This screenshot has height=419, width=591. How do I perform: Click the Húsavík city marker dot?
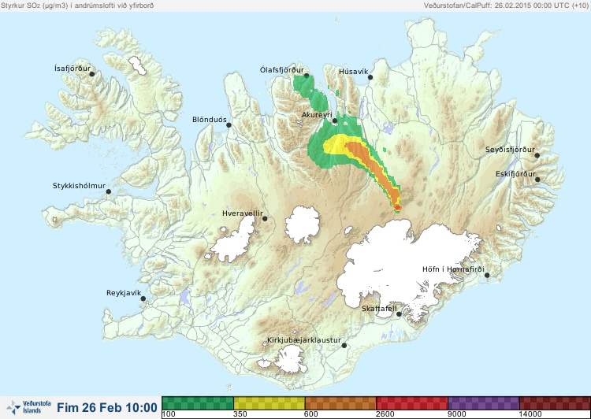[x=370, y=77]
